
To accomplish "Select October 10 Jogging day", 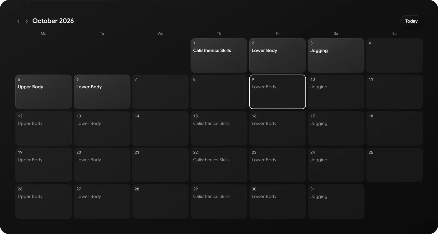I will point(336,92).
